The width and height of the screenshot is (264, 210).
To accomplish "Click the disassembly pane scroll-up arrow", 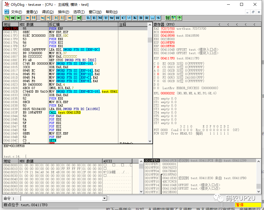I will click(150, 25).
